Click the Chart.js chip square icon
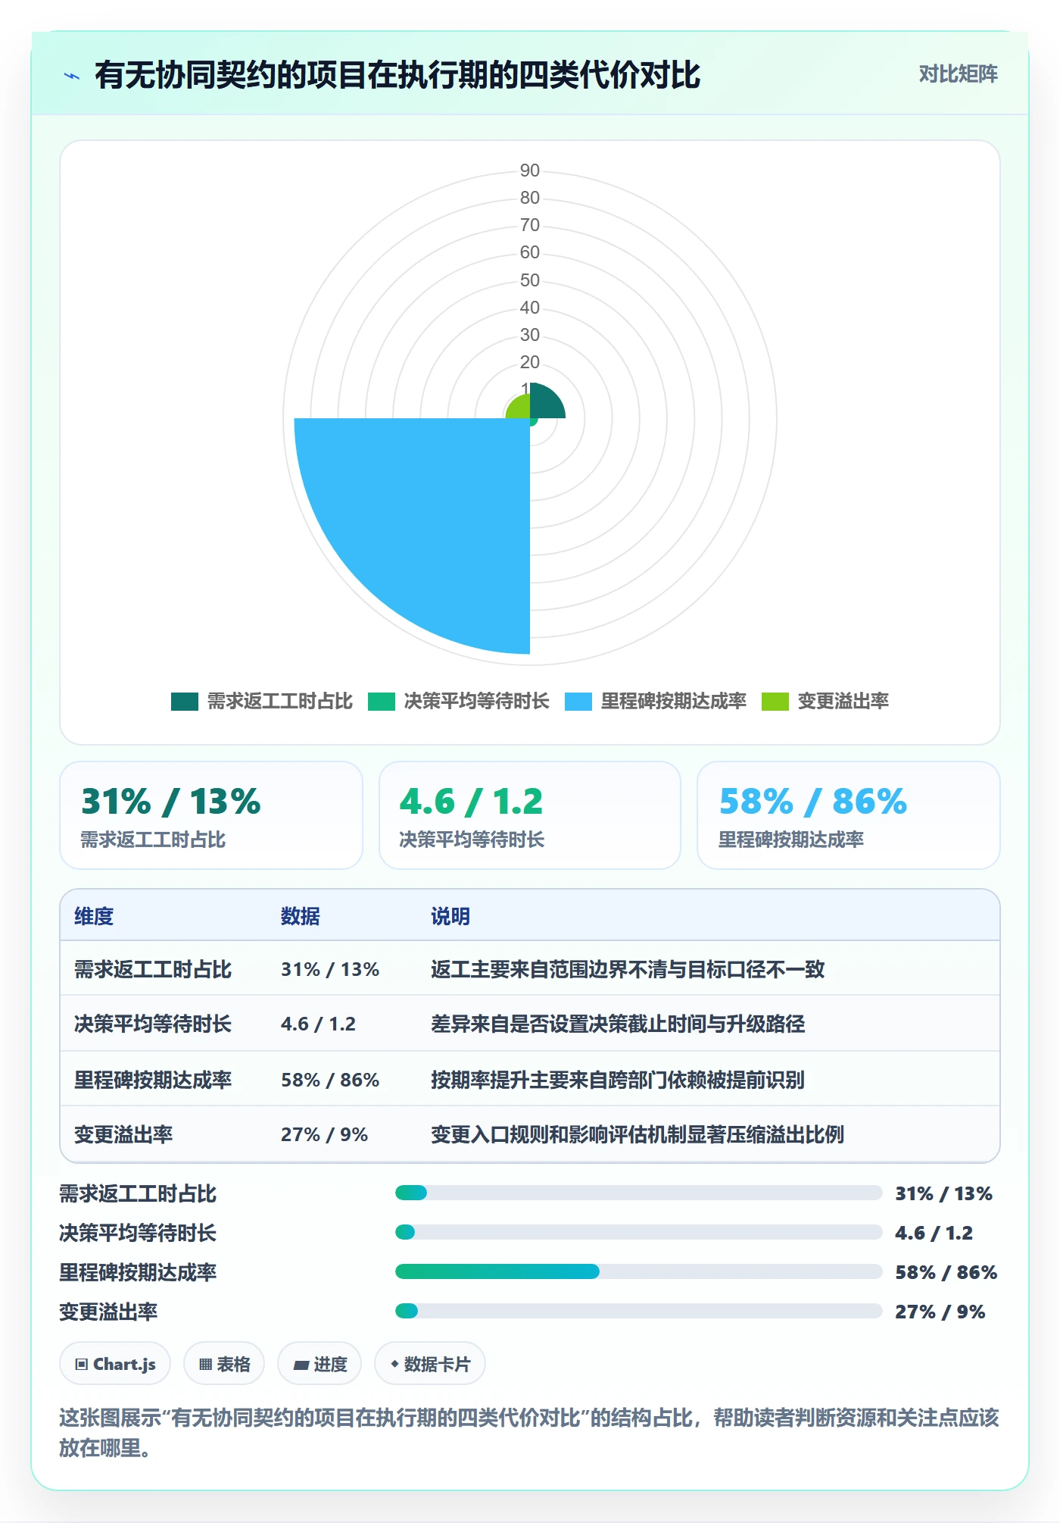The image size is (1060, 1523). pos(82,1365)
